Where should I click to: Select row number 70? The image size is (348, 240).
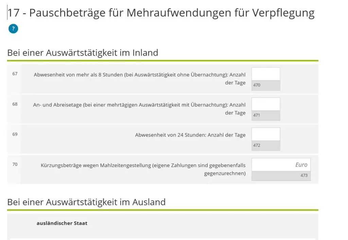coord(15,164)
